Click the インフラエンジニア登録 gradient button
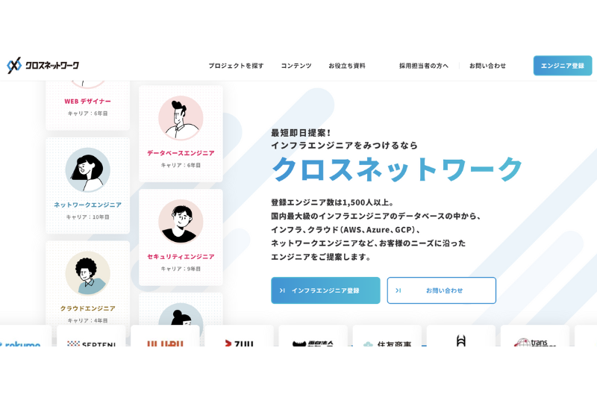The image size is (597, 398). 325,290
